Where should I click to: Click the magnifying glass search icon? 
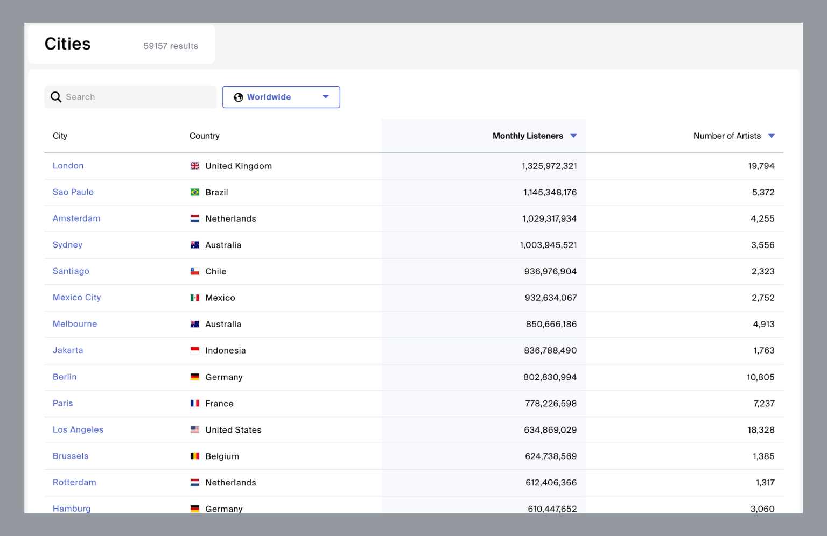click(56, 97)
